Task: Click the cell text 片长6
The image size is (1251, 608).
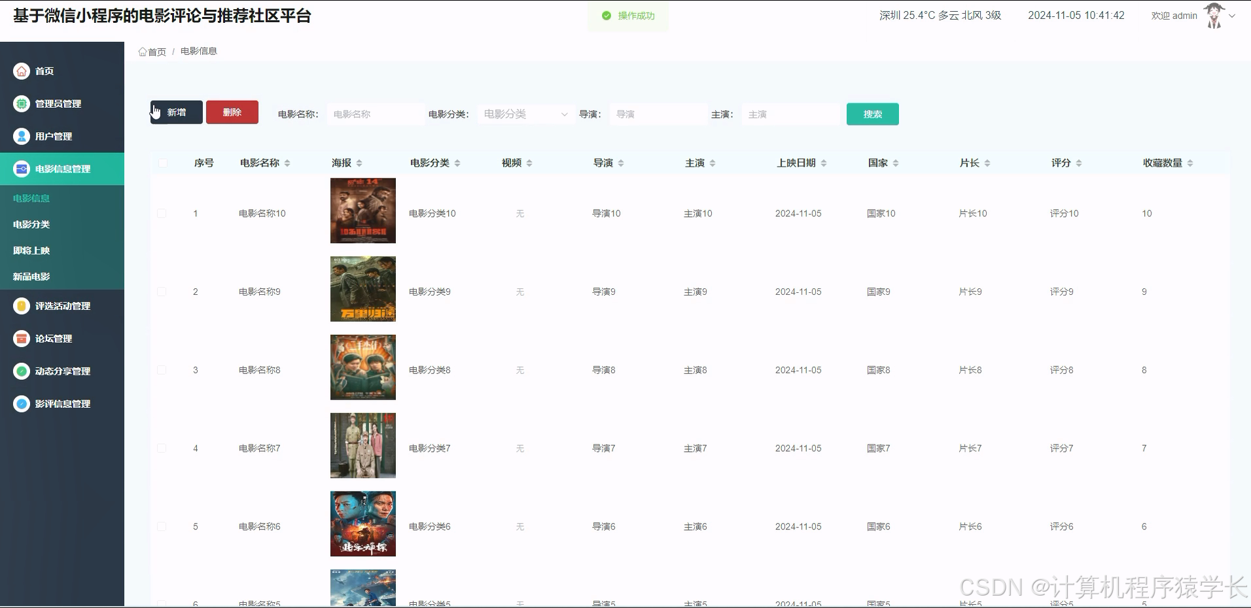Action: tap(970, 526)
